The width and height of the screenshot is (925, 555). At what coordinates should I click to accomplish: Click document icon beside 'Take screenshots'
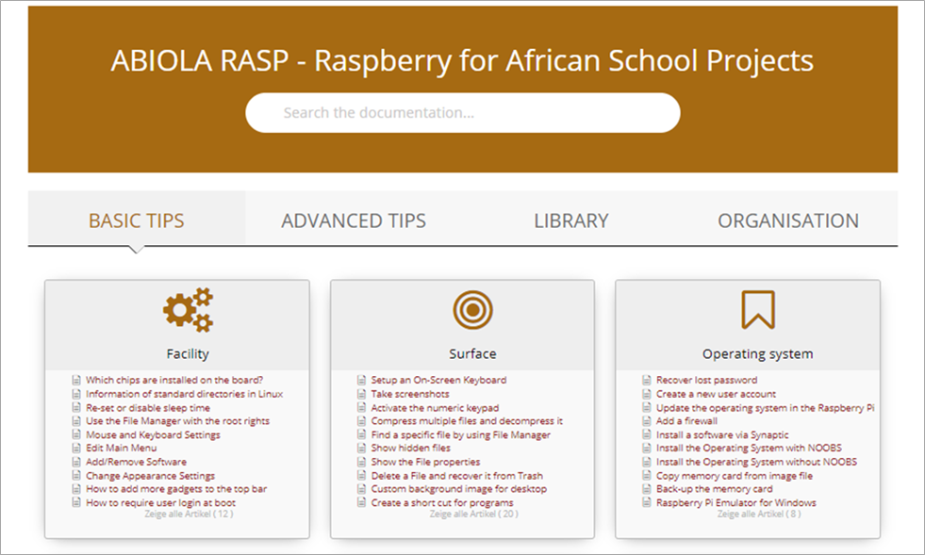coord(361,394)
